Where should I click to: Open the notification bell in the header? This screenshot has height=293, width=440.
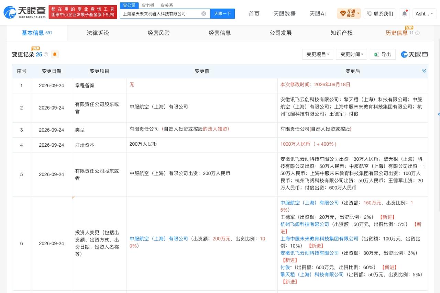coord(404,14)
